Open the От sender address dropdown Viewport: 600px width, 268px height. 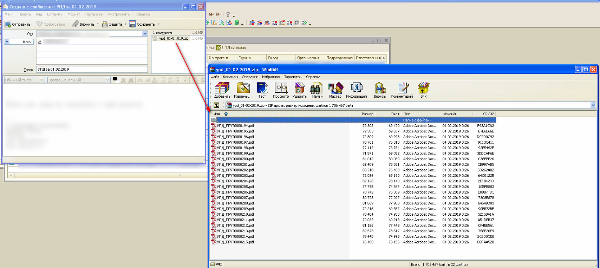(x=145, y=34)
